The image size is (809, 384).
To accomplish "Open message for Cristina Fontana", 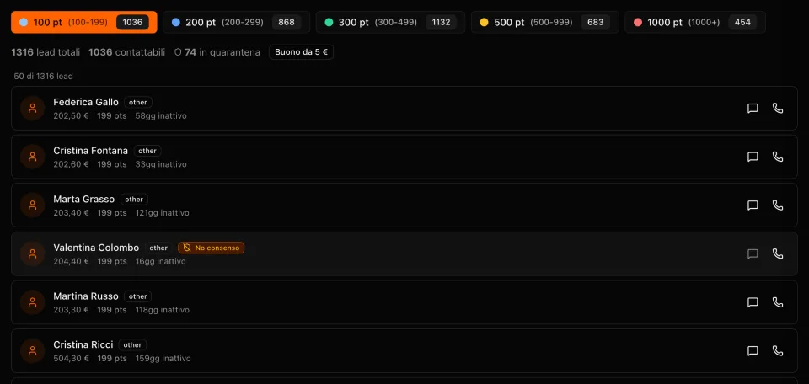I will coord(753,157).
